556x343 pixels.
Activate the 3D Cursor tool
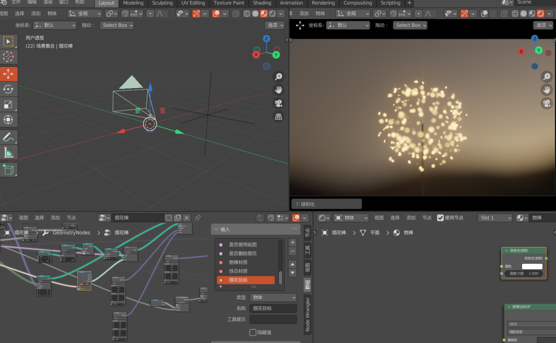tap(8, 57)
